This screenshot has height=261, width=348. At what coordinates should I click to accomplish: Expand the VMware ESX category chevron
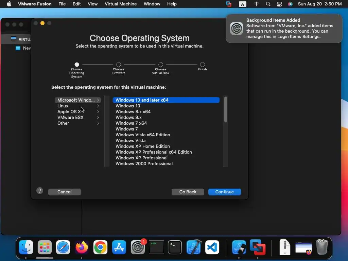tap(98, 117)
